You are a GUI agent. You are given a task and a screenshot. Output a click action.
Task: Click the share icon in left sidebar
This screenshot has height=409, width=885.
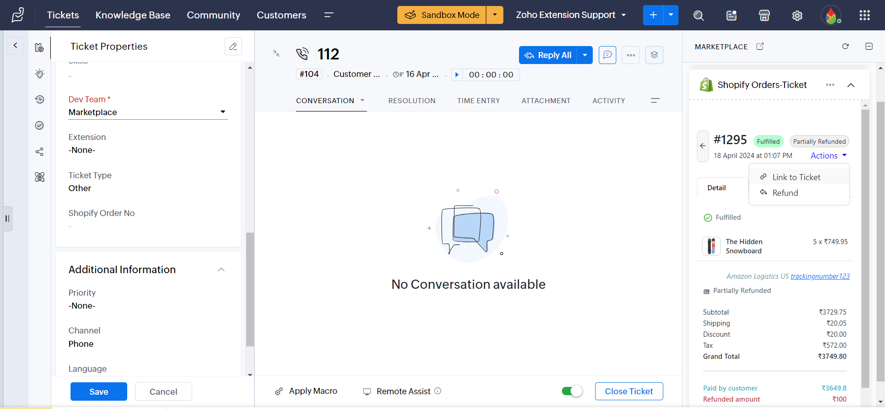point(40,152)
